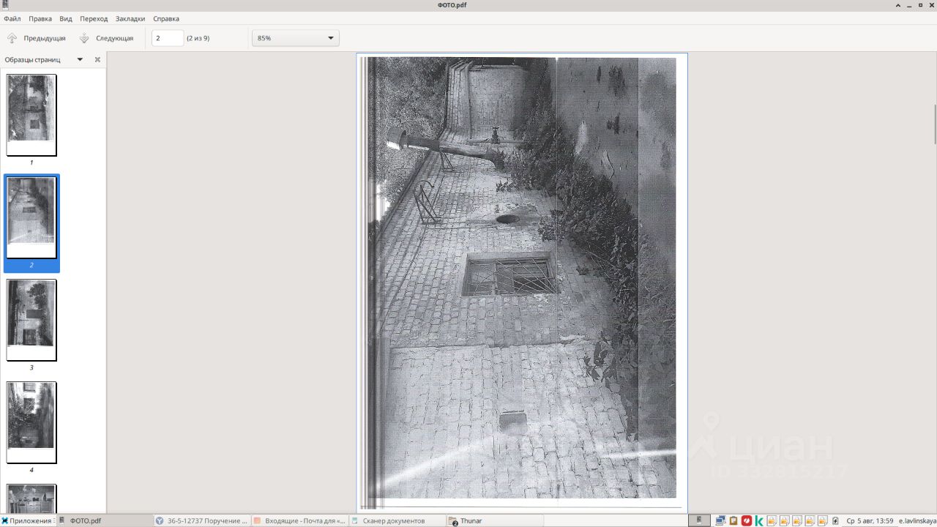Screen dimensions: 937x527
Task: Select page 1 thumbnail
Action: tap(31, 115)
